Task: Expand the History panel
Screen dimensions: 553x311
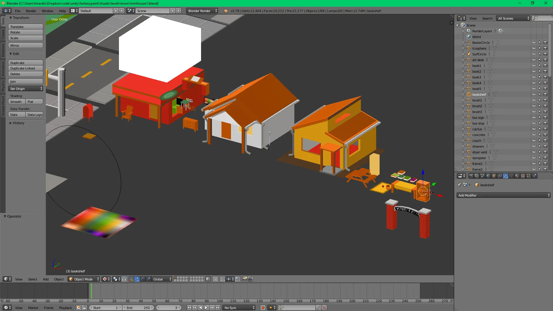Action: click(x=11, y=123)
